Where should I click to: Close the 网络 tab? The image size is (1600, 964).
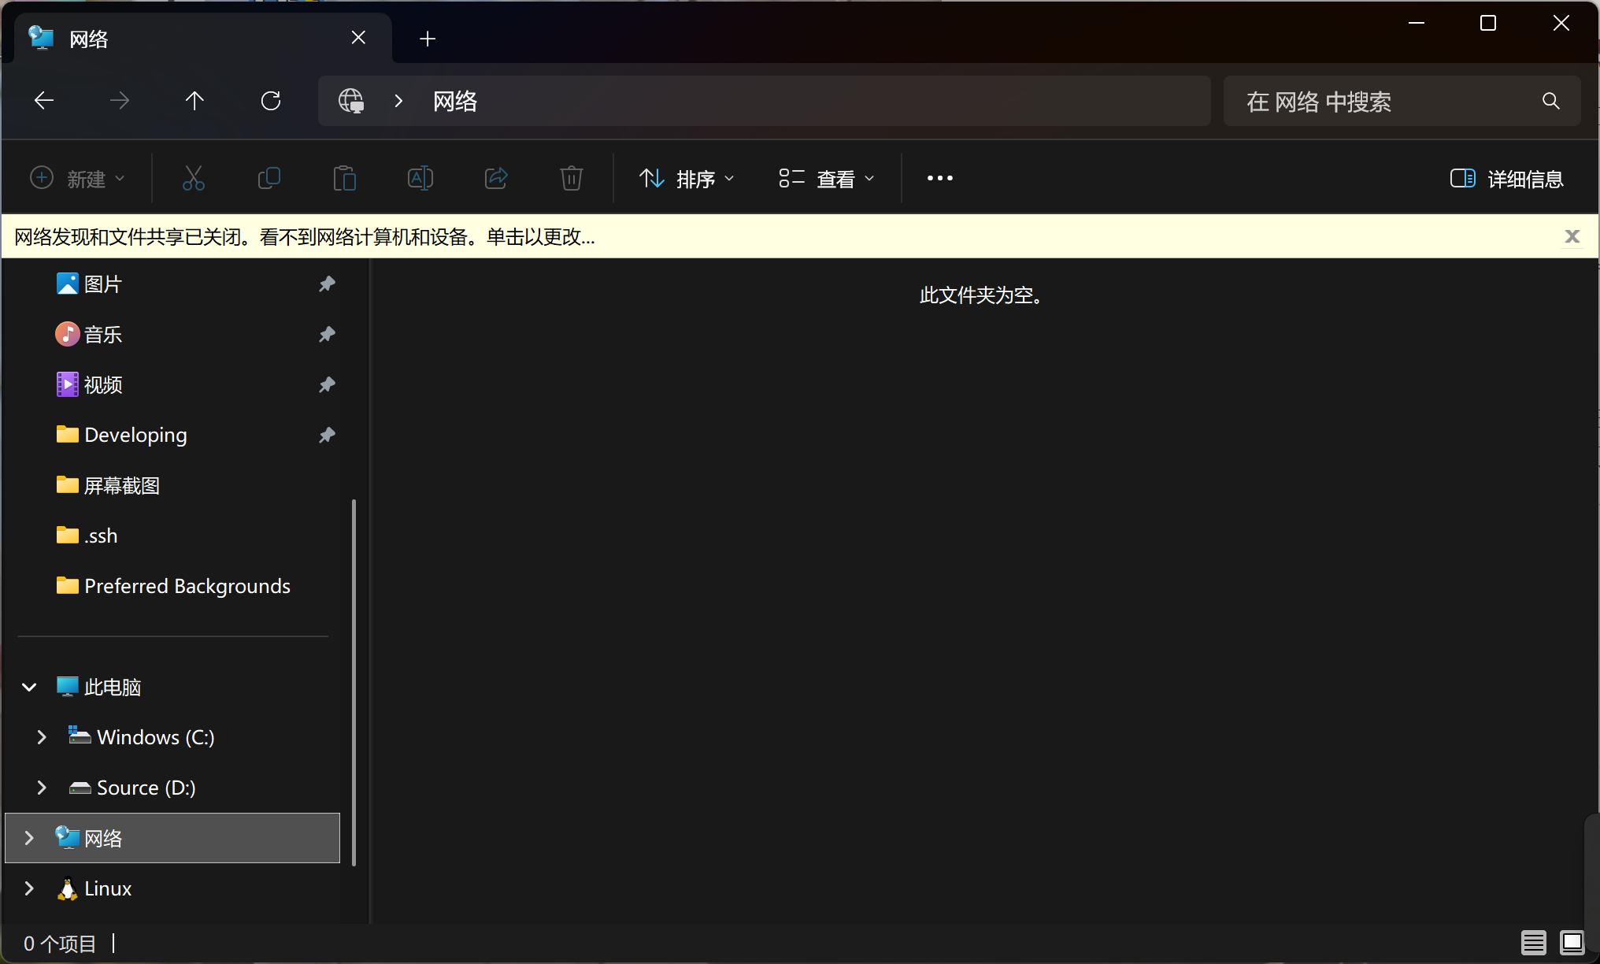(x=358, y=38)
